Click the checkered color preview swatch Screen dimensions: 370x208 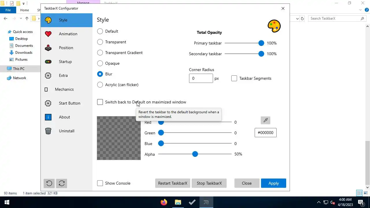119,138
